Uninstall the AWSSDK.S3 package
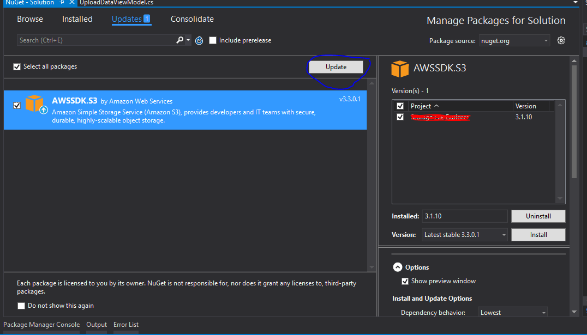587x335 pixels. tap(538, 216)
